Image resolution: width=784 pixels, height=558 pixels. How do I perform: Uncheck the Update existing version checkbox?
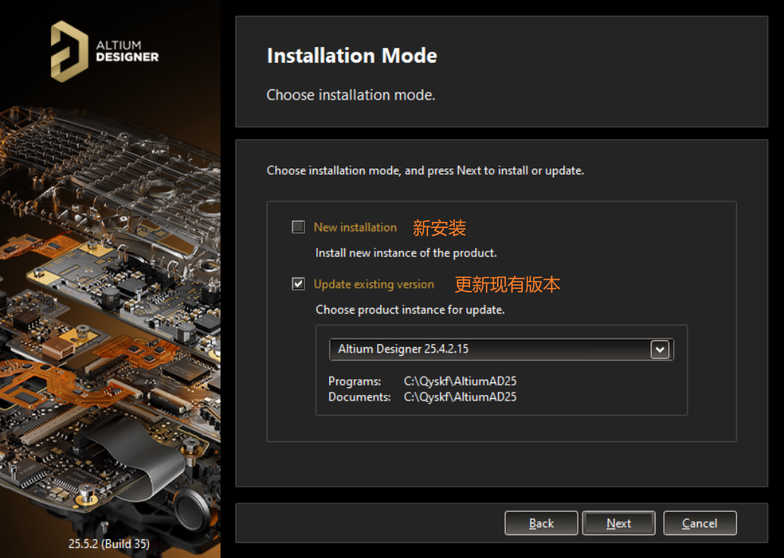tap(298, 284)
